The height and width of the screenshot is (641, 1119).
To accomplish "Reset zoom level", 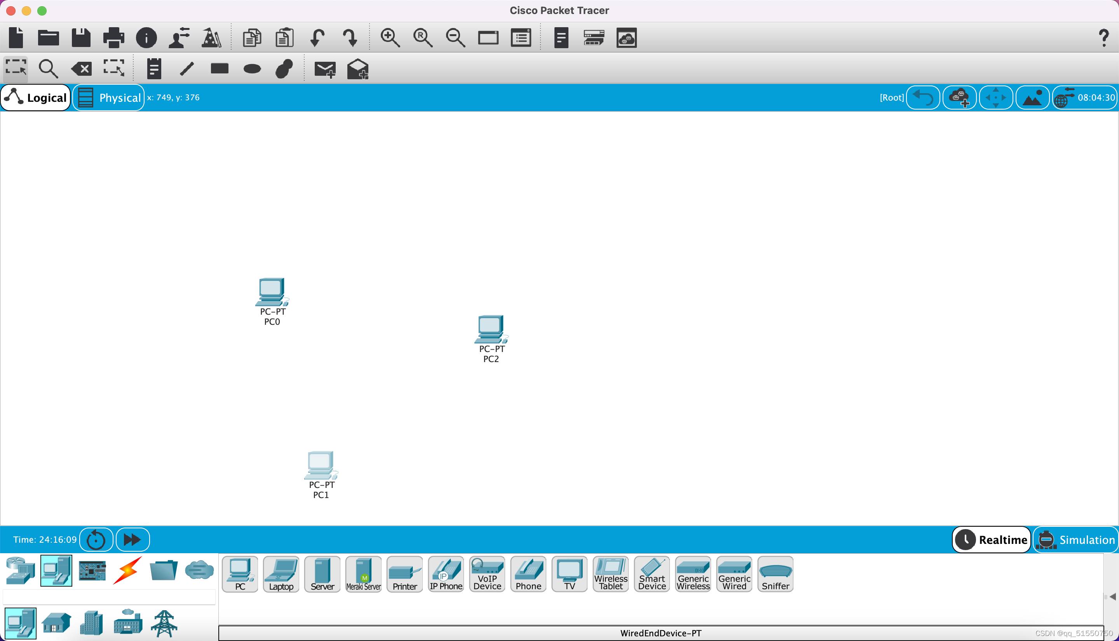I will (423, 37).
